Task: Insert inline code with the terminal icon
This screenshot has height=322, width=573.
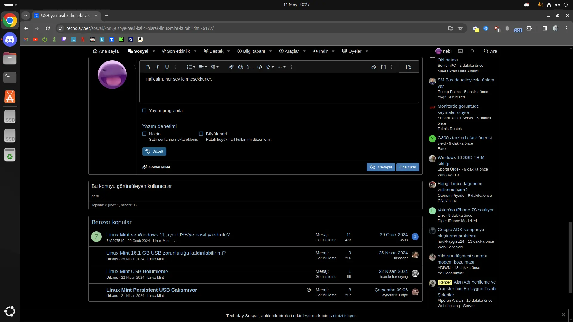Action: tap(250, 67)
